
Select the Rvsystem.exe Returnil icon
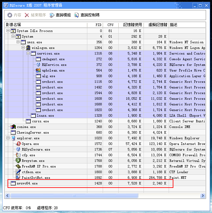click(18, 161)
